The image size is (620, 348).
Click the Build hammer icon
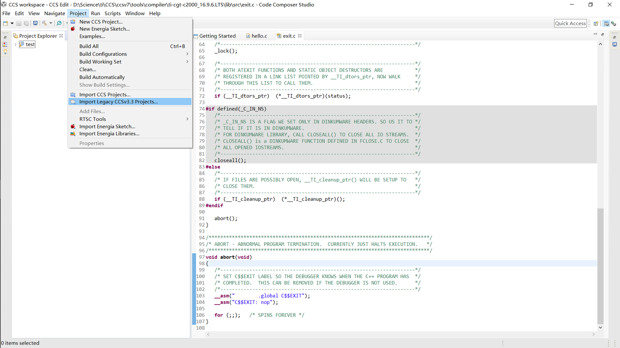44,23
